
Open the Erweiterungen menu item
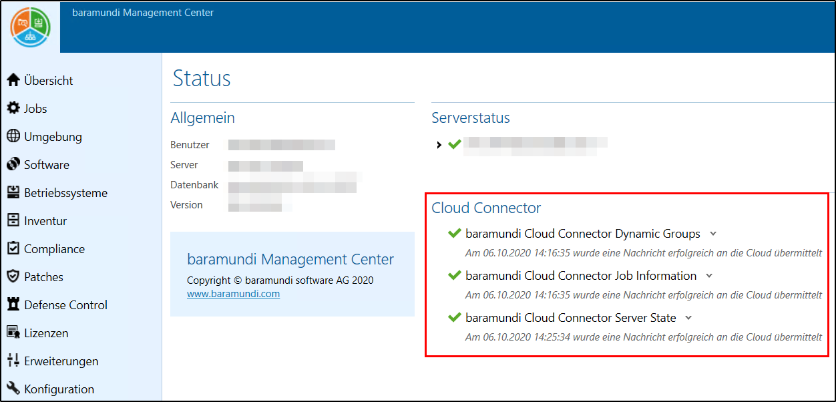click(x=61, y=361)
